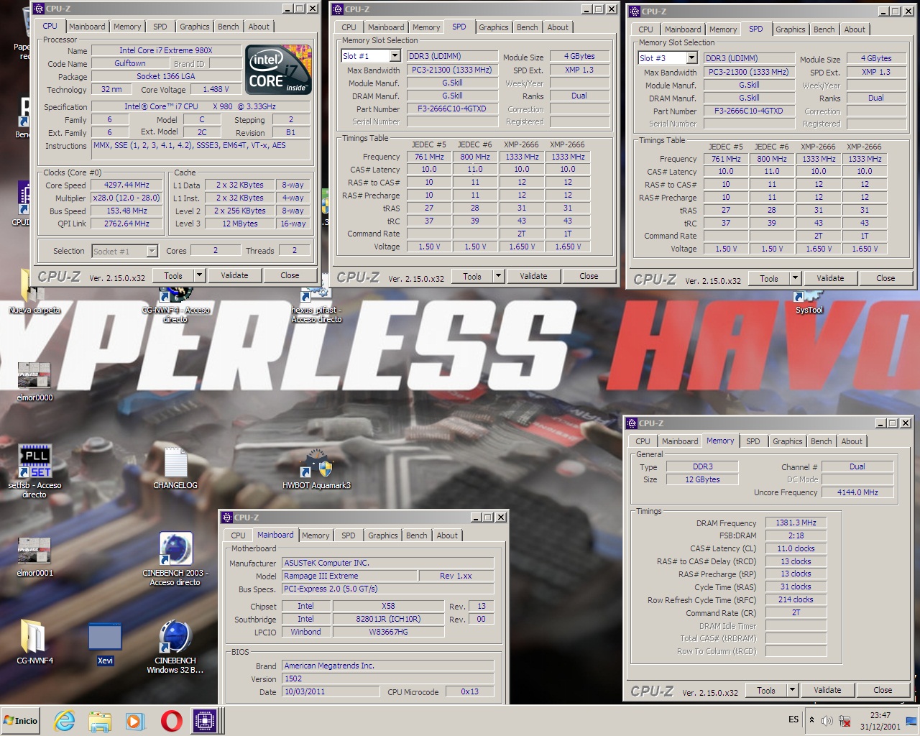Switch to Bench tab in the Slot #3 window
920x736 pixels.
pyautogui.click(x=824, y=29)
